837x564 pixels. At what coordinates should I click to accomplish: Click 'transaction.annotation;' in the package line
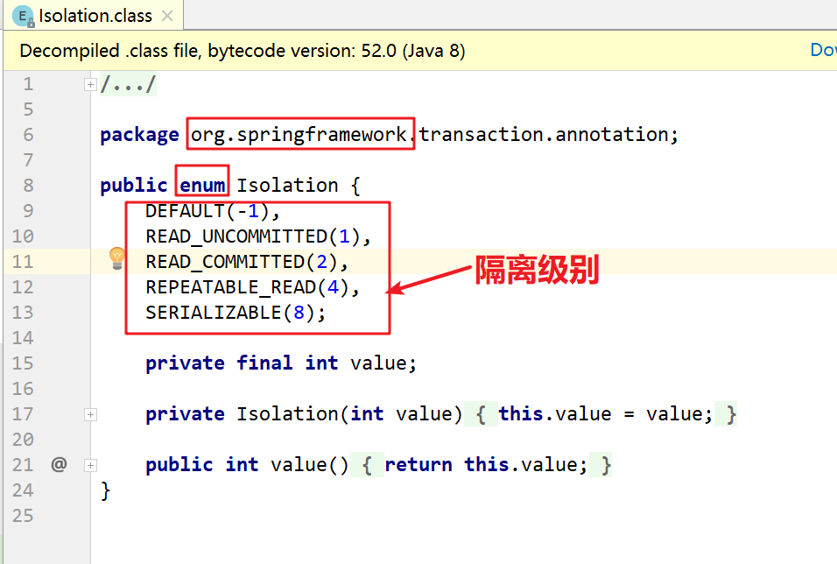[548, 135]
